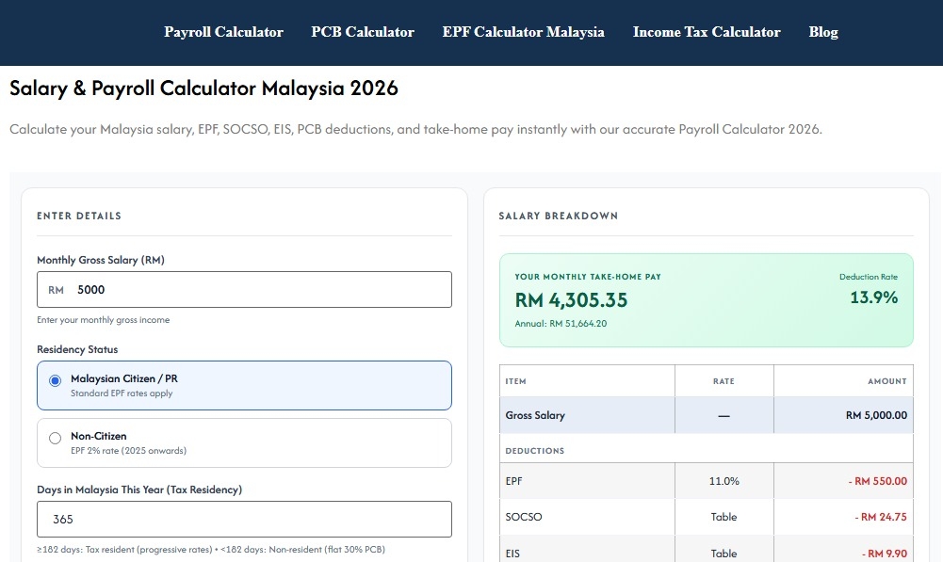Screen dimensions: 943x562
Task: Click the Malaysian Citizen / PR option card
Action: pos(244,385)
